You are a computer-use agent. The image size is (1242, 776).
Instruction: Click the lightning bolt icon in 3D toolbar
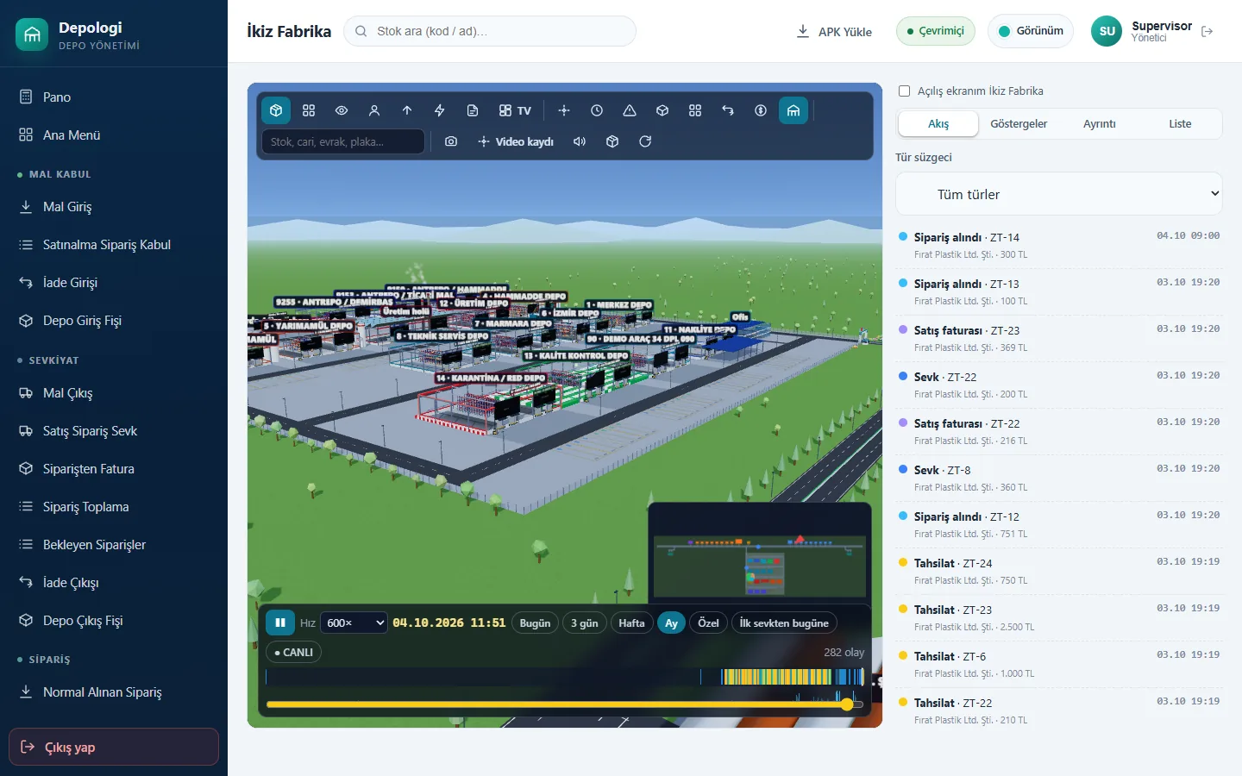click(x=440, y=110)
